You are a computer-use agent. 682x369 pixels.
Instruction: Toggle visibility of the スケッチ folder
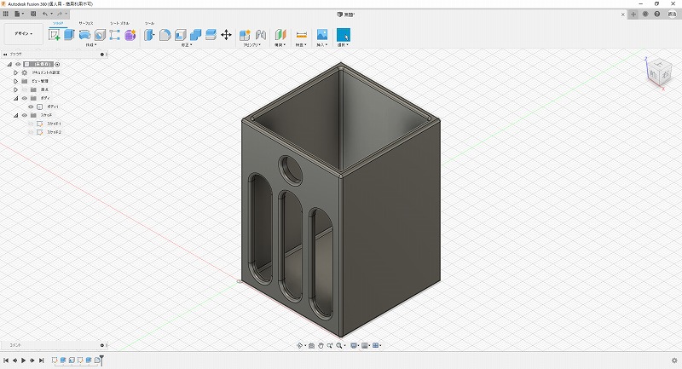[24, 115]
